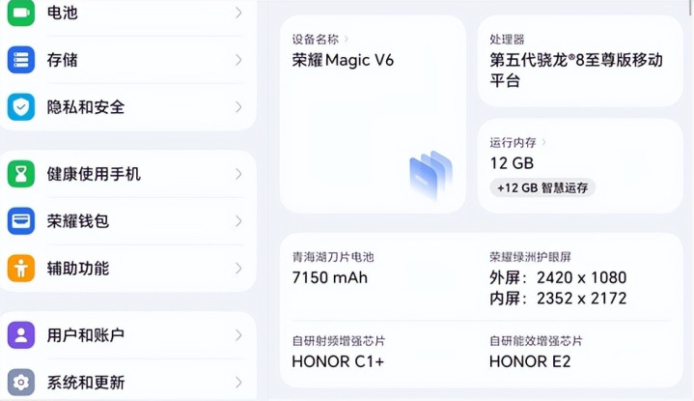Tap the green battery icon
Image resolution: width=694 pixels, height=401 pixels.
click(x=21, y=14)
